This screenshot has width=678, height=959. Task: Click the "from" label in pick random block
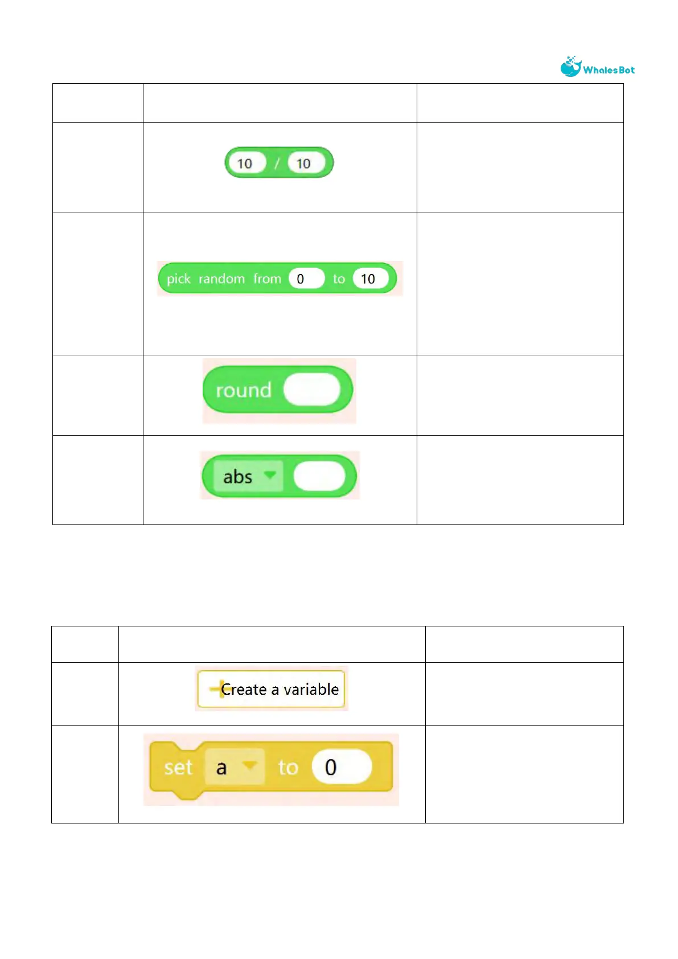(x=267, y=279)
